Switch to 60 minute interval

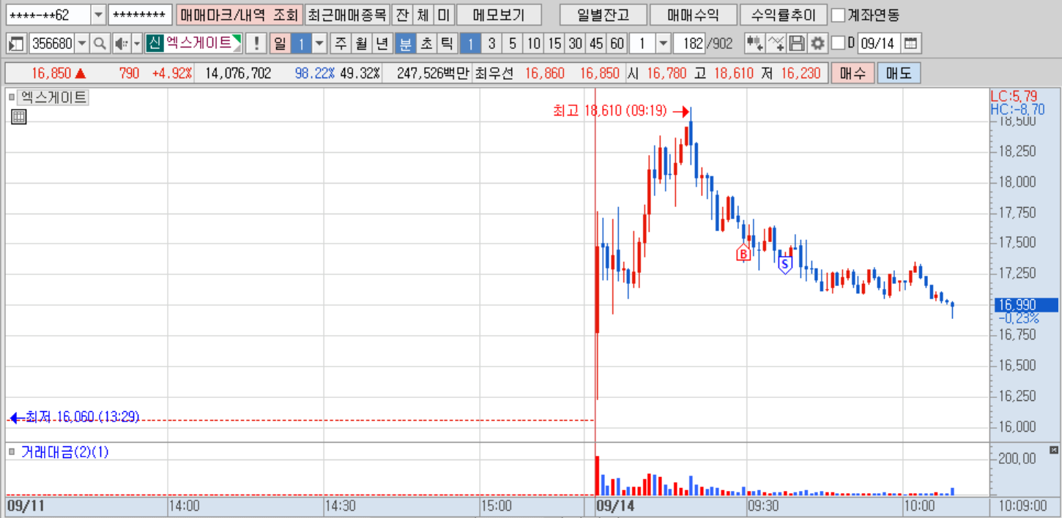[617, 44]
